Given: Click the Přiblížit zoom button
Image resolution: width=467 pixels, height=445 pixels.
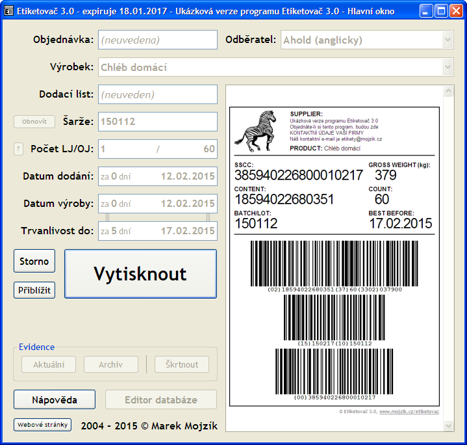Looking at the screenshot, I should pos(34,290).
